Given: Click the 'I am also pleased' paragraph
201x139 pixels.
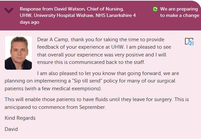Looking at the screenshot, I should 92,81.
